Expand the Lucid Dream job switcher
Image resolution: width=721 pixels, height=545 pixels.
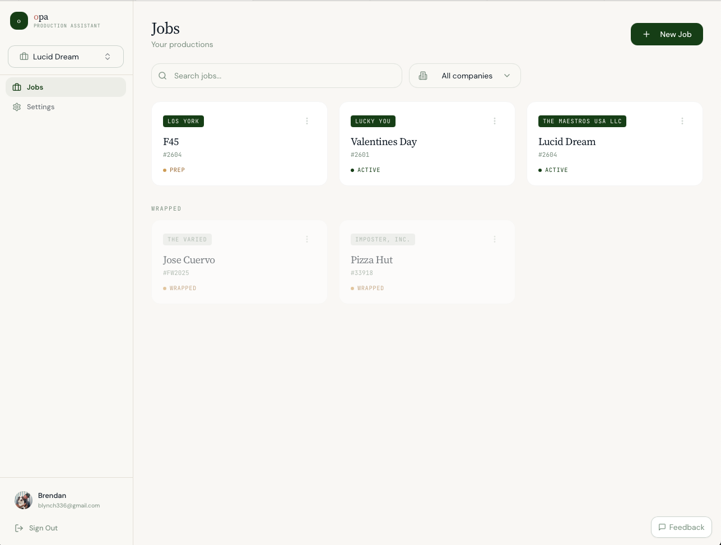coord(66,57)
